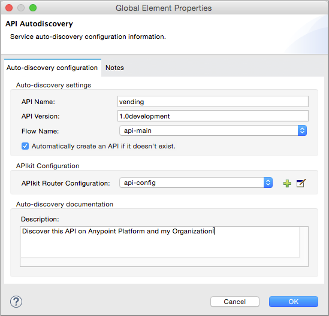Click the green zoom window button
329x316 pixels.
point(33,8)
